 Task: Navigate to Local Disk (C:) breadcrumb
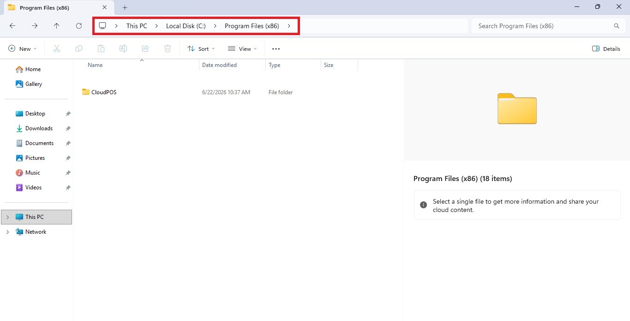click(x=186, y=26)
